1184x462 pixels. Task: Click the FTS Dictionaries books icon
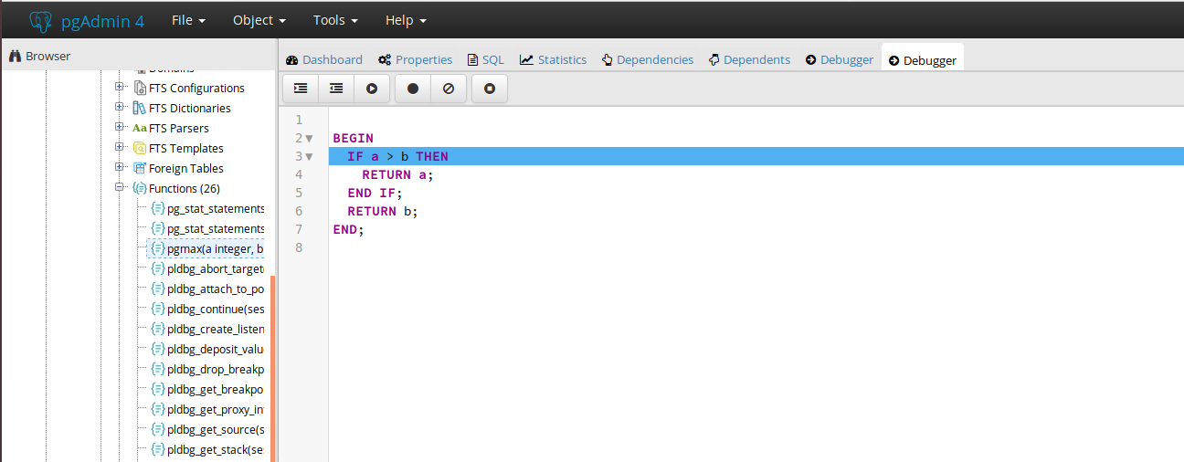click(x=140, y=108)
